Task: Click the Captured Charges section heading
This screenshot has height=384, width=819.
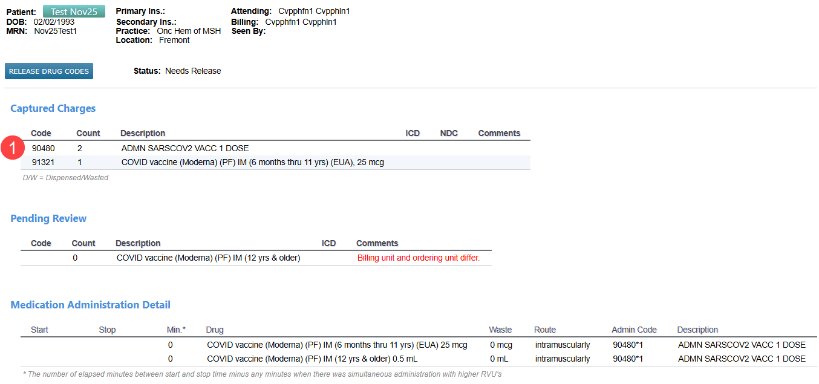Action: point(53,109)
